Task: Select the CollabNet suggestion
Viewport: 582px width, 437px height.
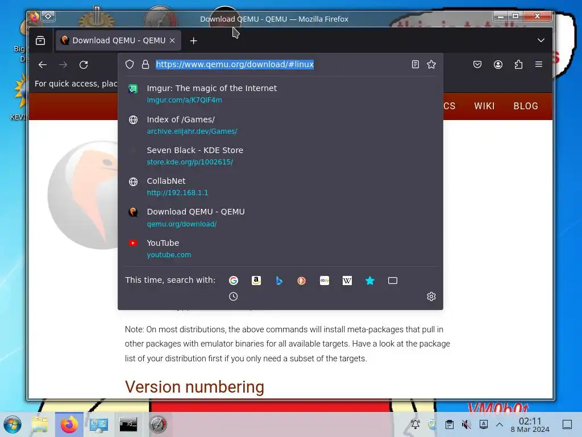Action: [x=280, y=187]
